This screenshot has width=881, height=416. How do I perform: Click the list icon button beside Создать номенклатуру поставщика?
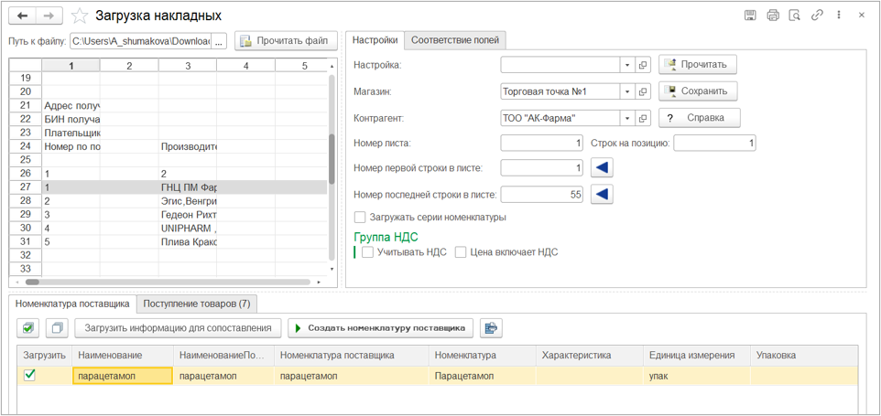pos(491,328)
